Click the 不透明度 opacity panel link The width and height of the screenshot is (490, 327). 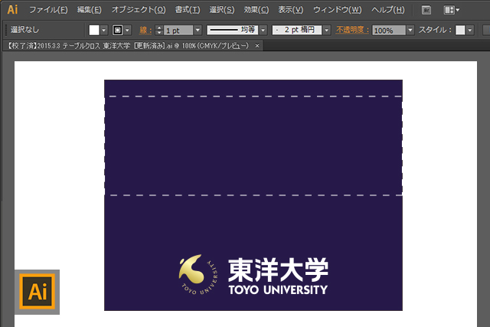(353, 30)
